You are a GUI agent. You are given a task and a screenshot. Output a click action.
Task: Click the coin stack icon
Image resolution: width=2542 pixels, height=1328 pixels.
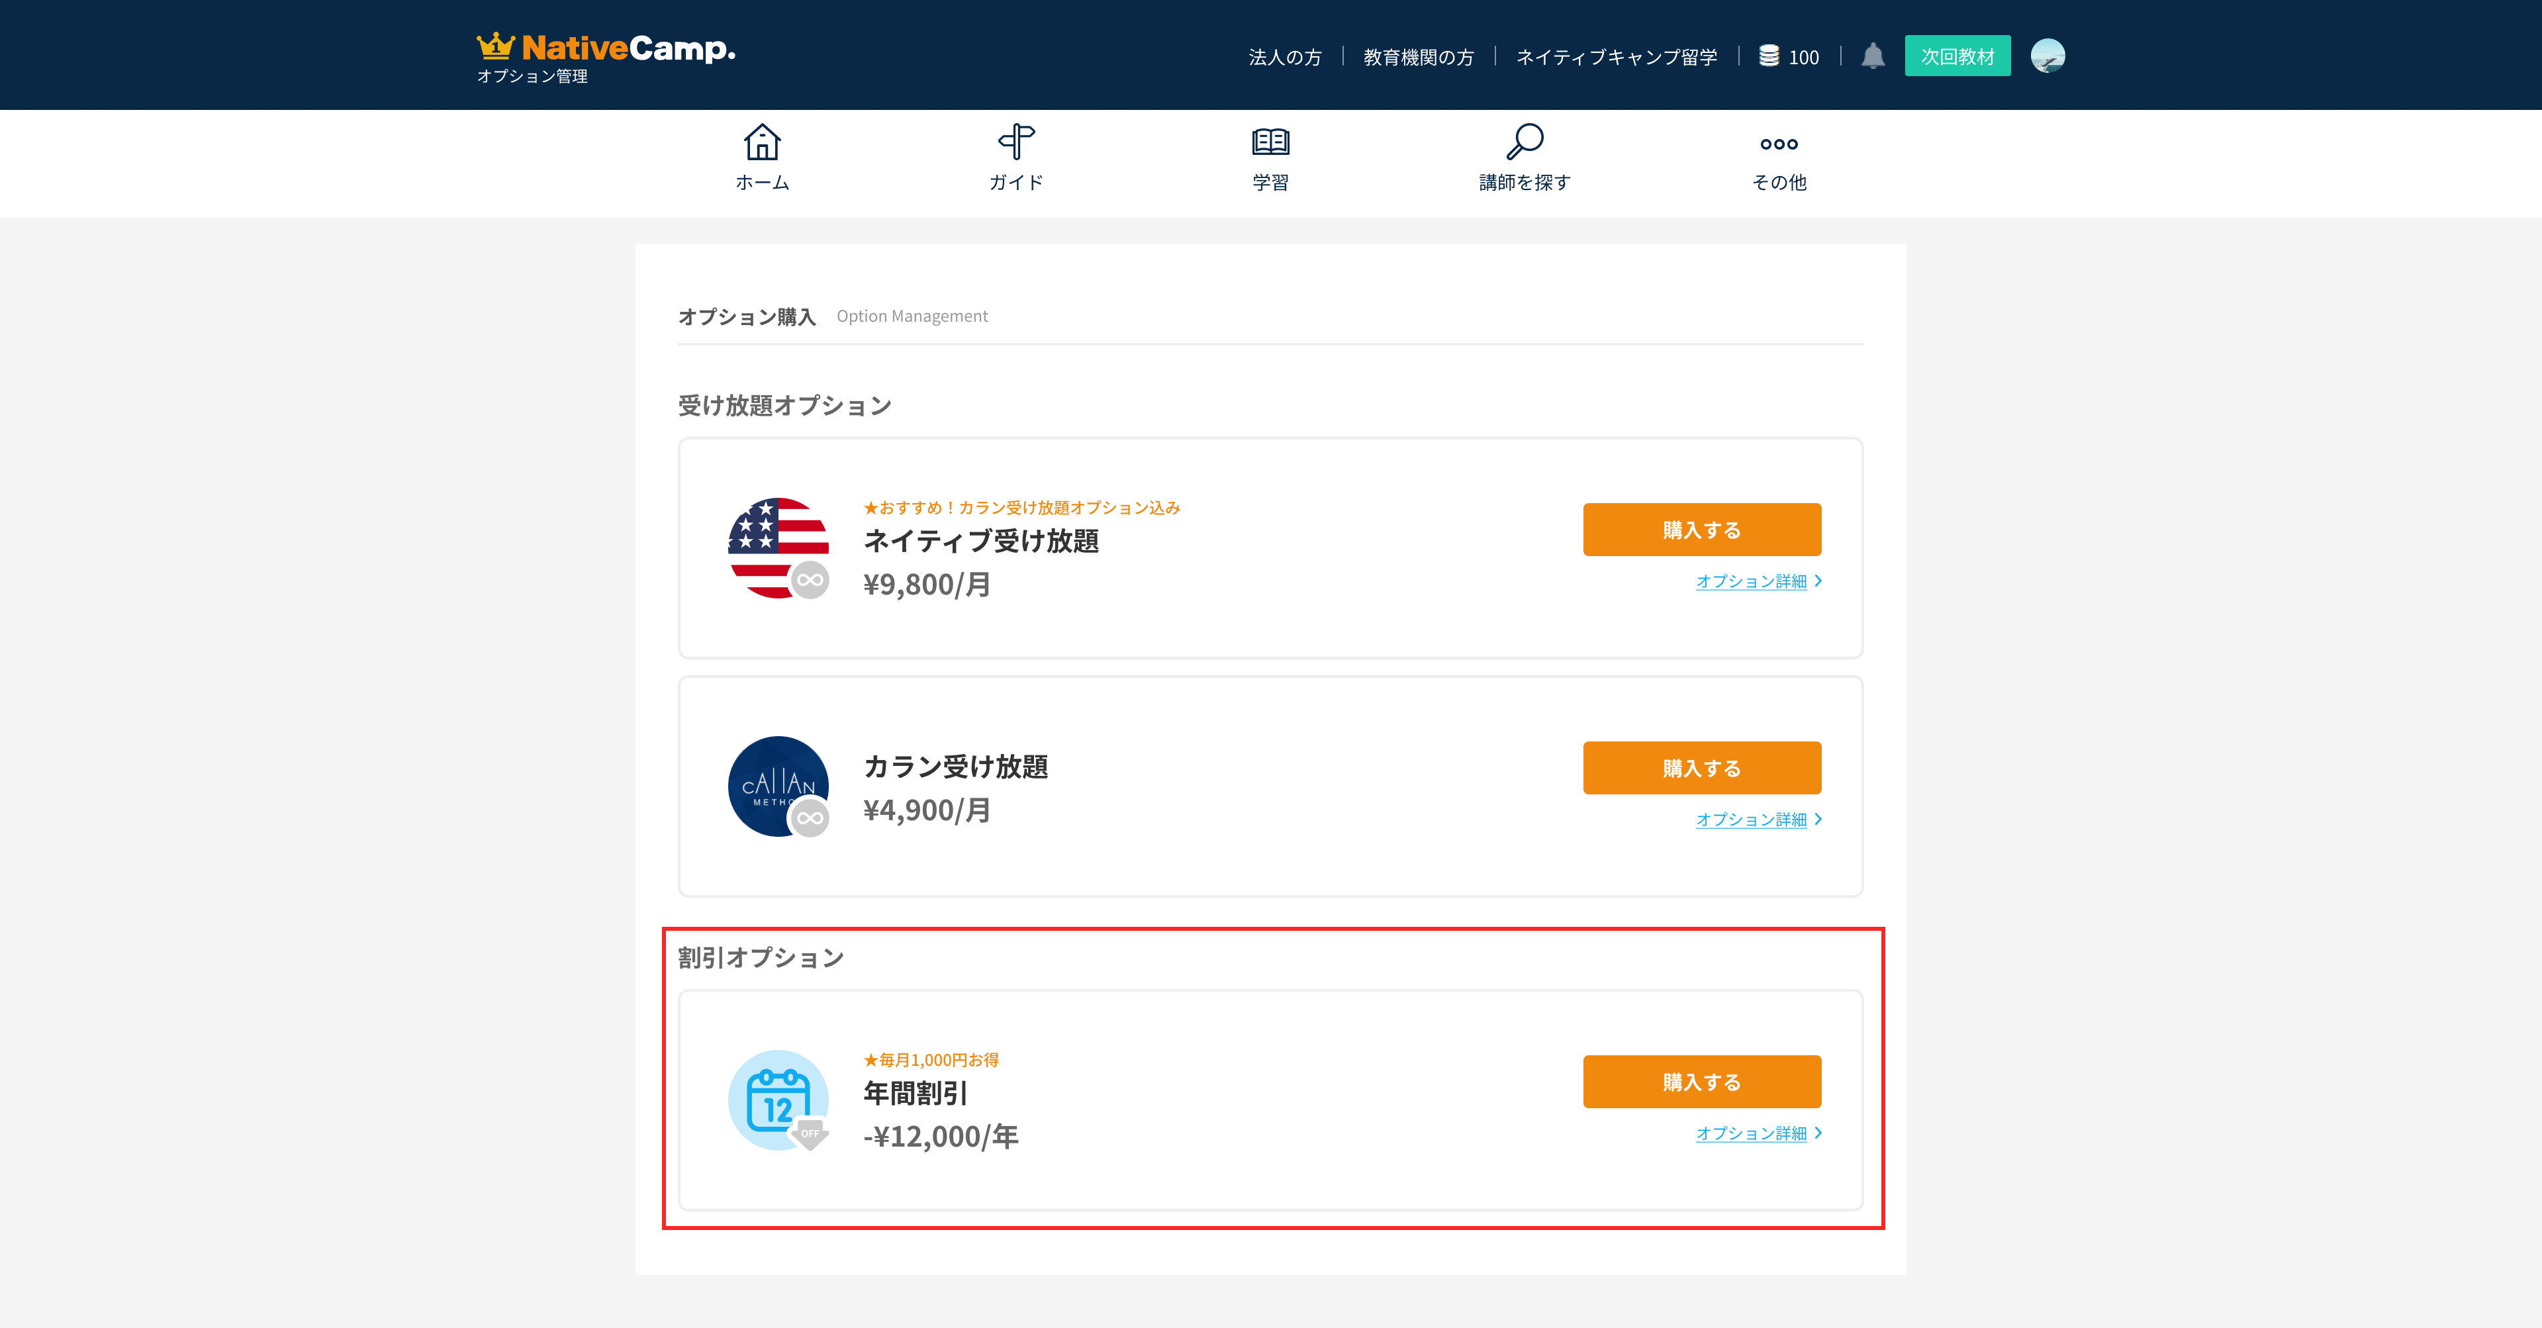1769,56
